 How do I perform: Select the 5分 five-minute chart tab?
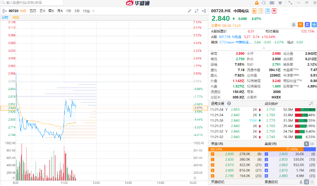pyautogui.click(x=77, y=11)
